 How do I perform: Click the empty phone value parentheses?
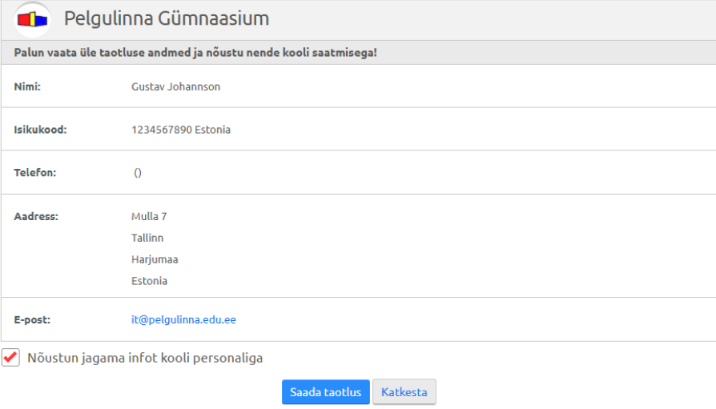[138, 172]
